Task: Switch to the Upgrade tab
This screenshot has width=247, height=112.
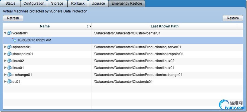Action: [x=98, y=4]
